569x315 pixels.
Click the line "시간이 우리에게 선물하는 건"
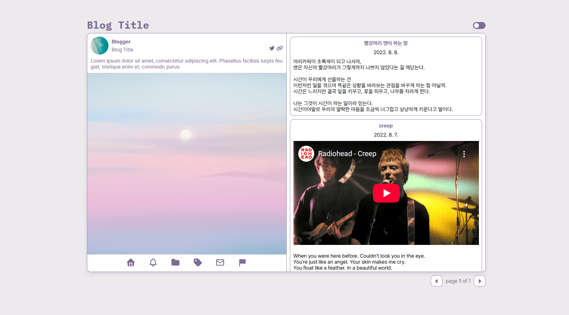pyautogui.click(x=322, y=79)
